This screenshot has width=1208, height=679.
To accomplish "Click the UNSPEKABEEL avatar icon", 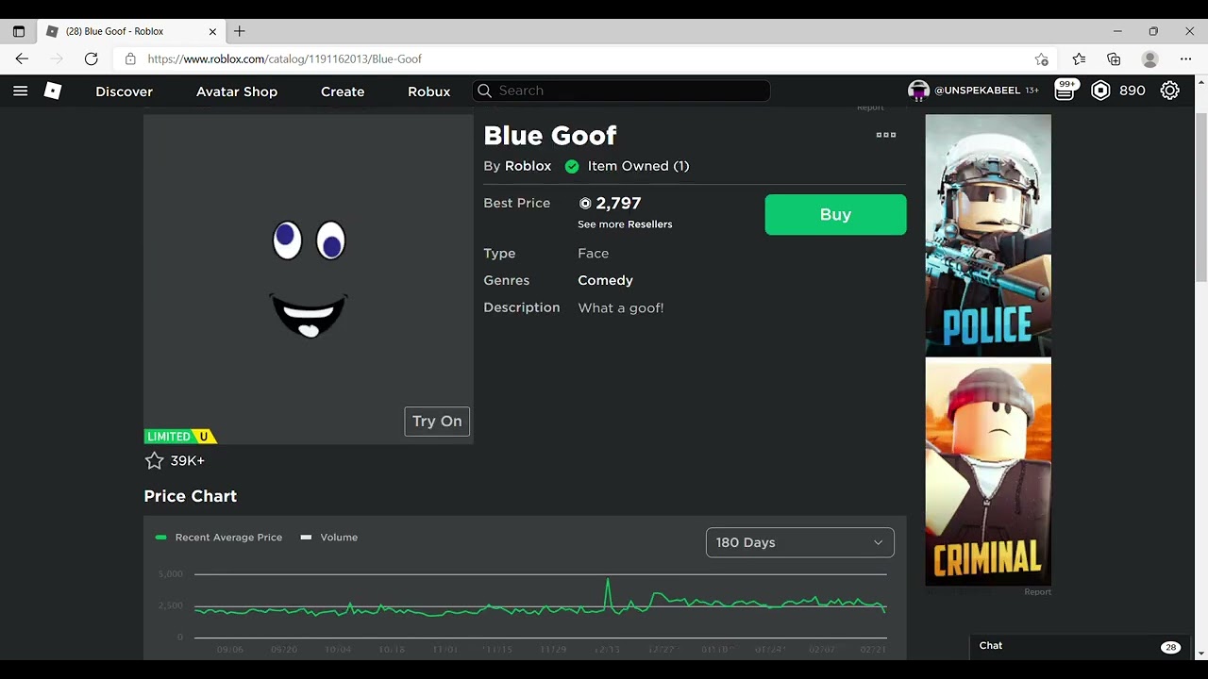I will 918,91.
